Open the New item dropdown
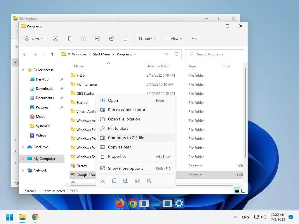299x224 pixels. pos(34,39)
